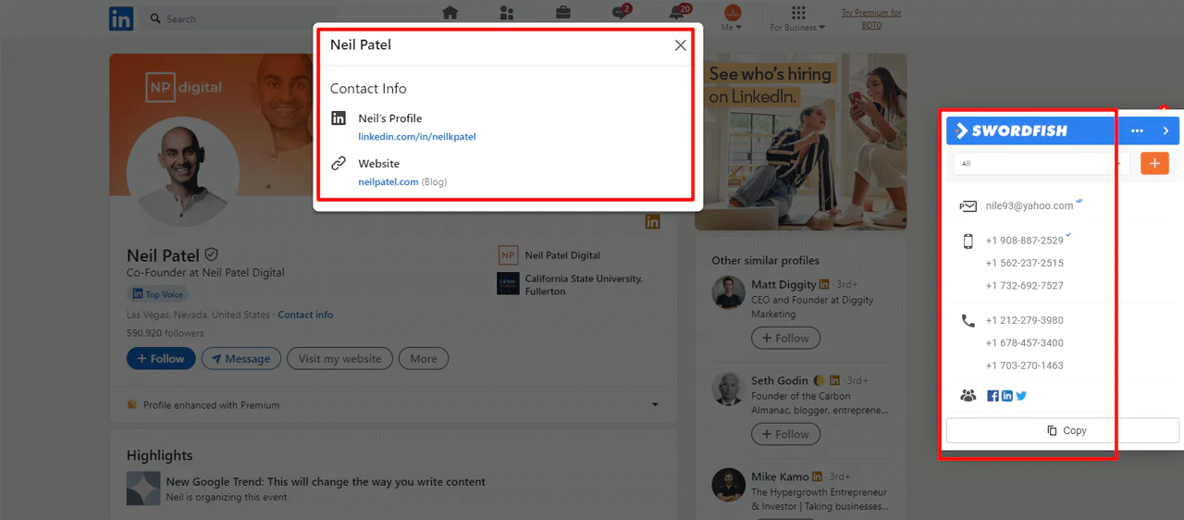Click the Contact info link on profile
1184x520 pixels.
305,315
